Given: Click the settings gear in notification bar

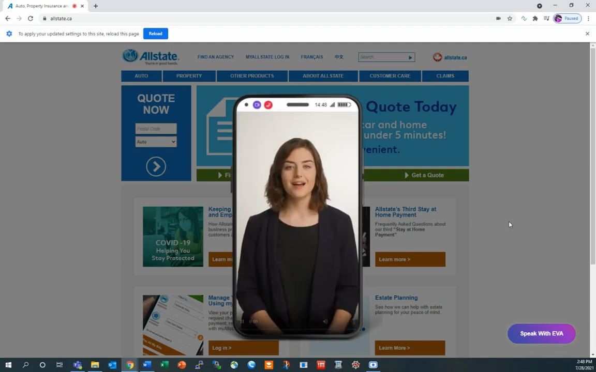Looking at the screenshot, I should [9, 34].
